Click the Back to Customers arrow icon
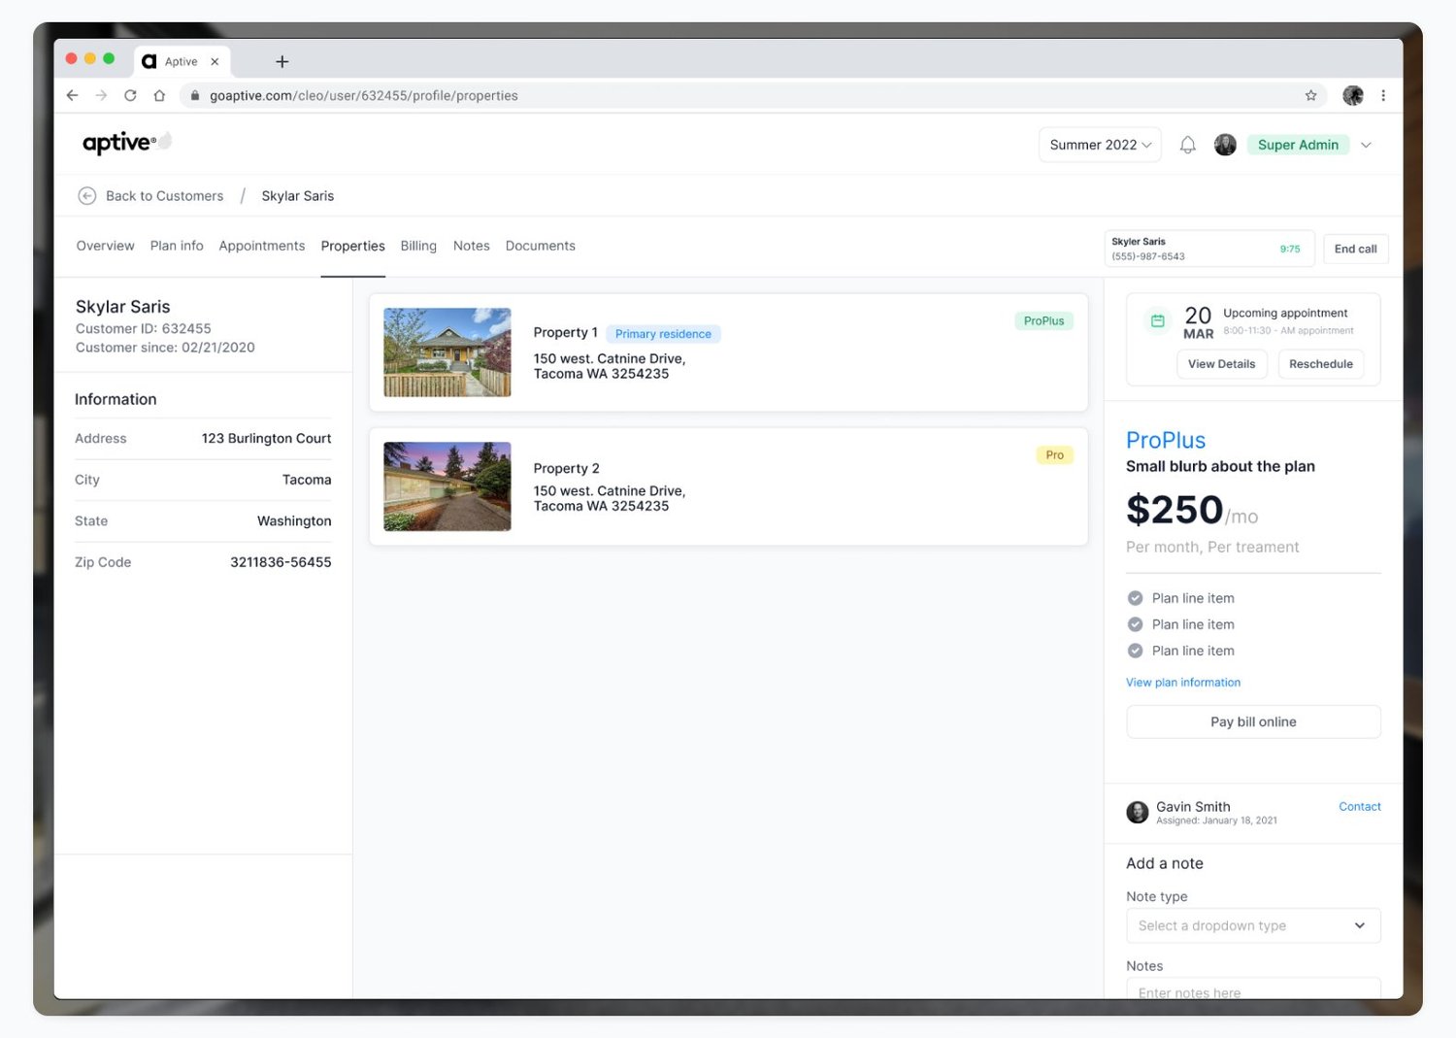This screenshot has width=1456, height=1038. click(x=87, y=195)
